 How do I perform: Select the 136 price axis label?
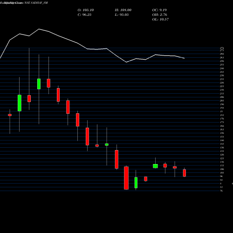click(222, 148)
